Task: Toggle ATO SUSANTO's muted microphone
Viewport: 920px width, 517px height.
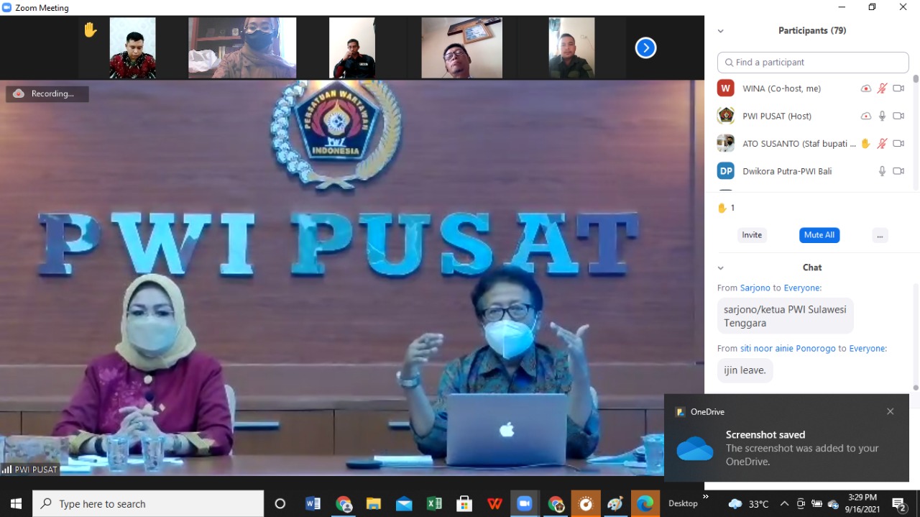Action: (x=882, y=144)
